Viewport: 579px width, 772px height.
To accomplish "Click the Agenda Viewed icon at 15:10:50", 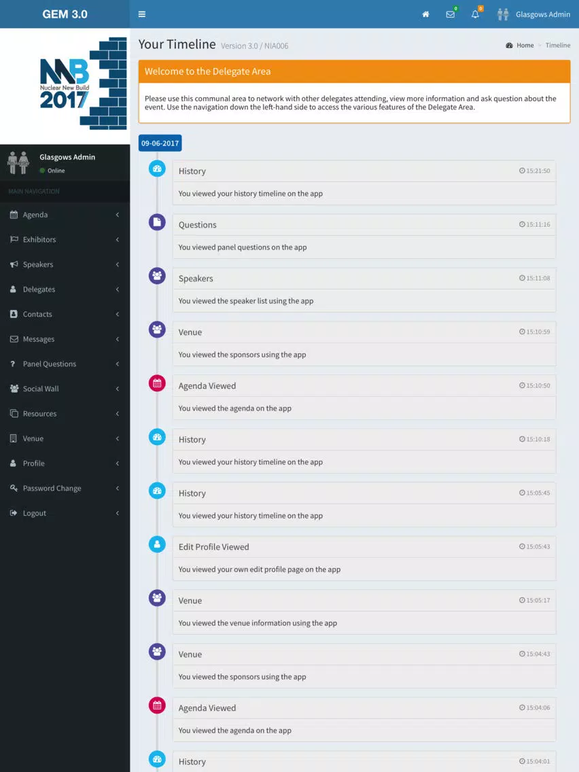I will tap(157, 383).
